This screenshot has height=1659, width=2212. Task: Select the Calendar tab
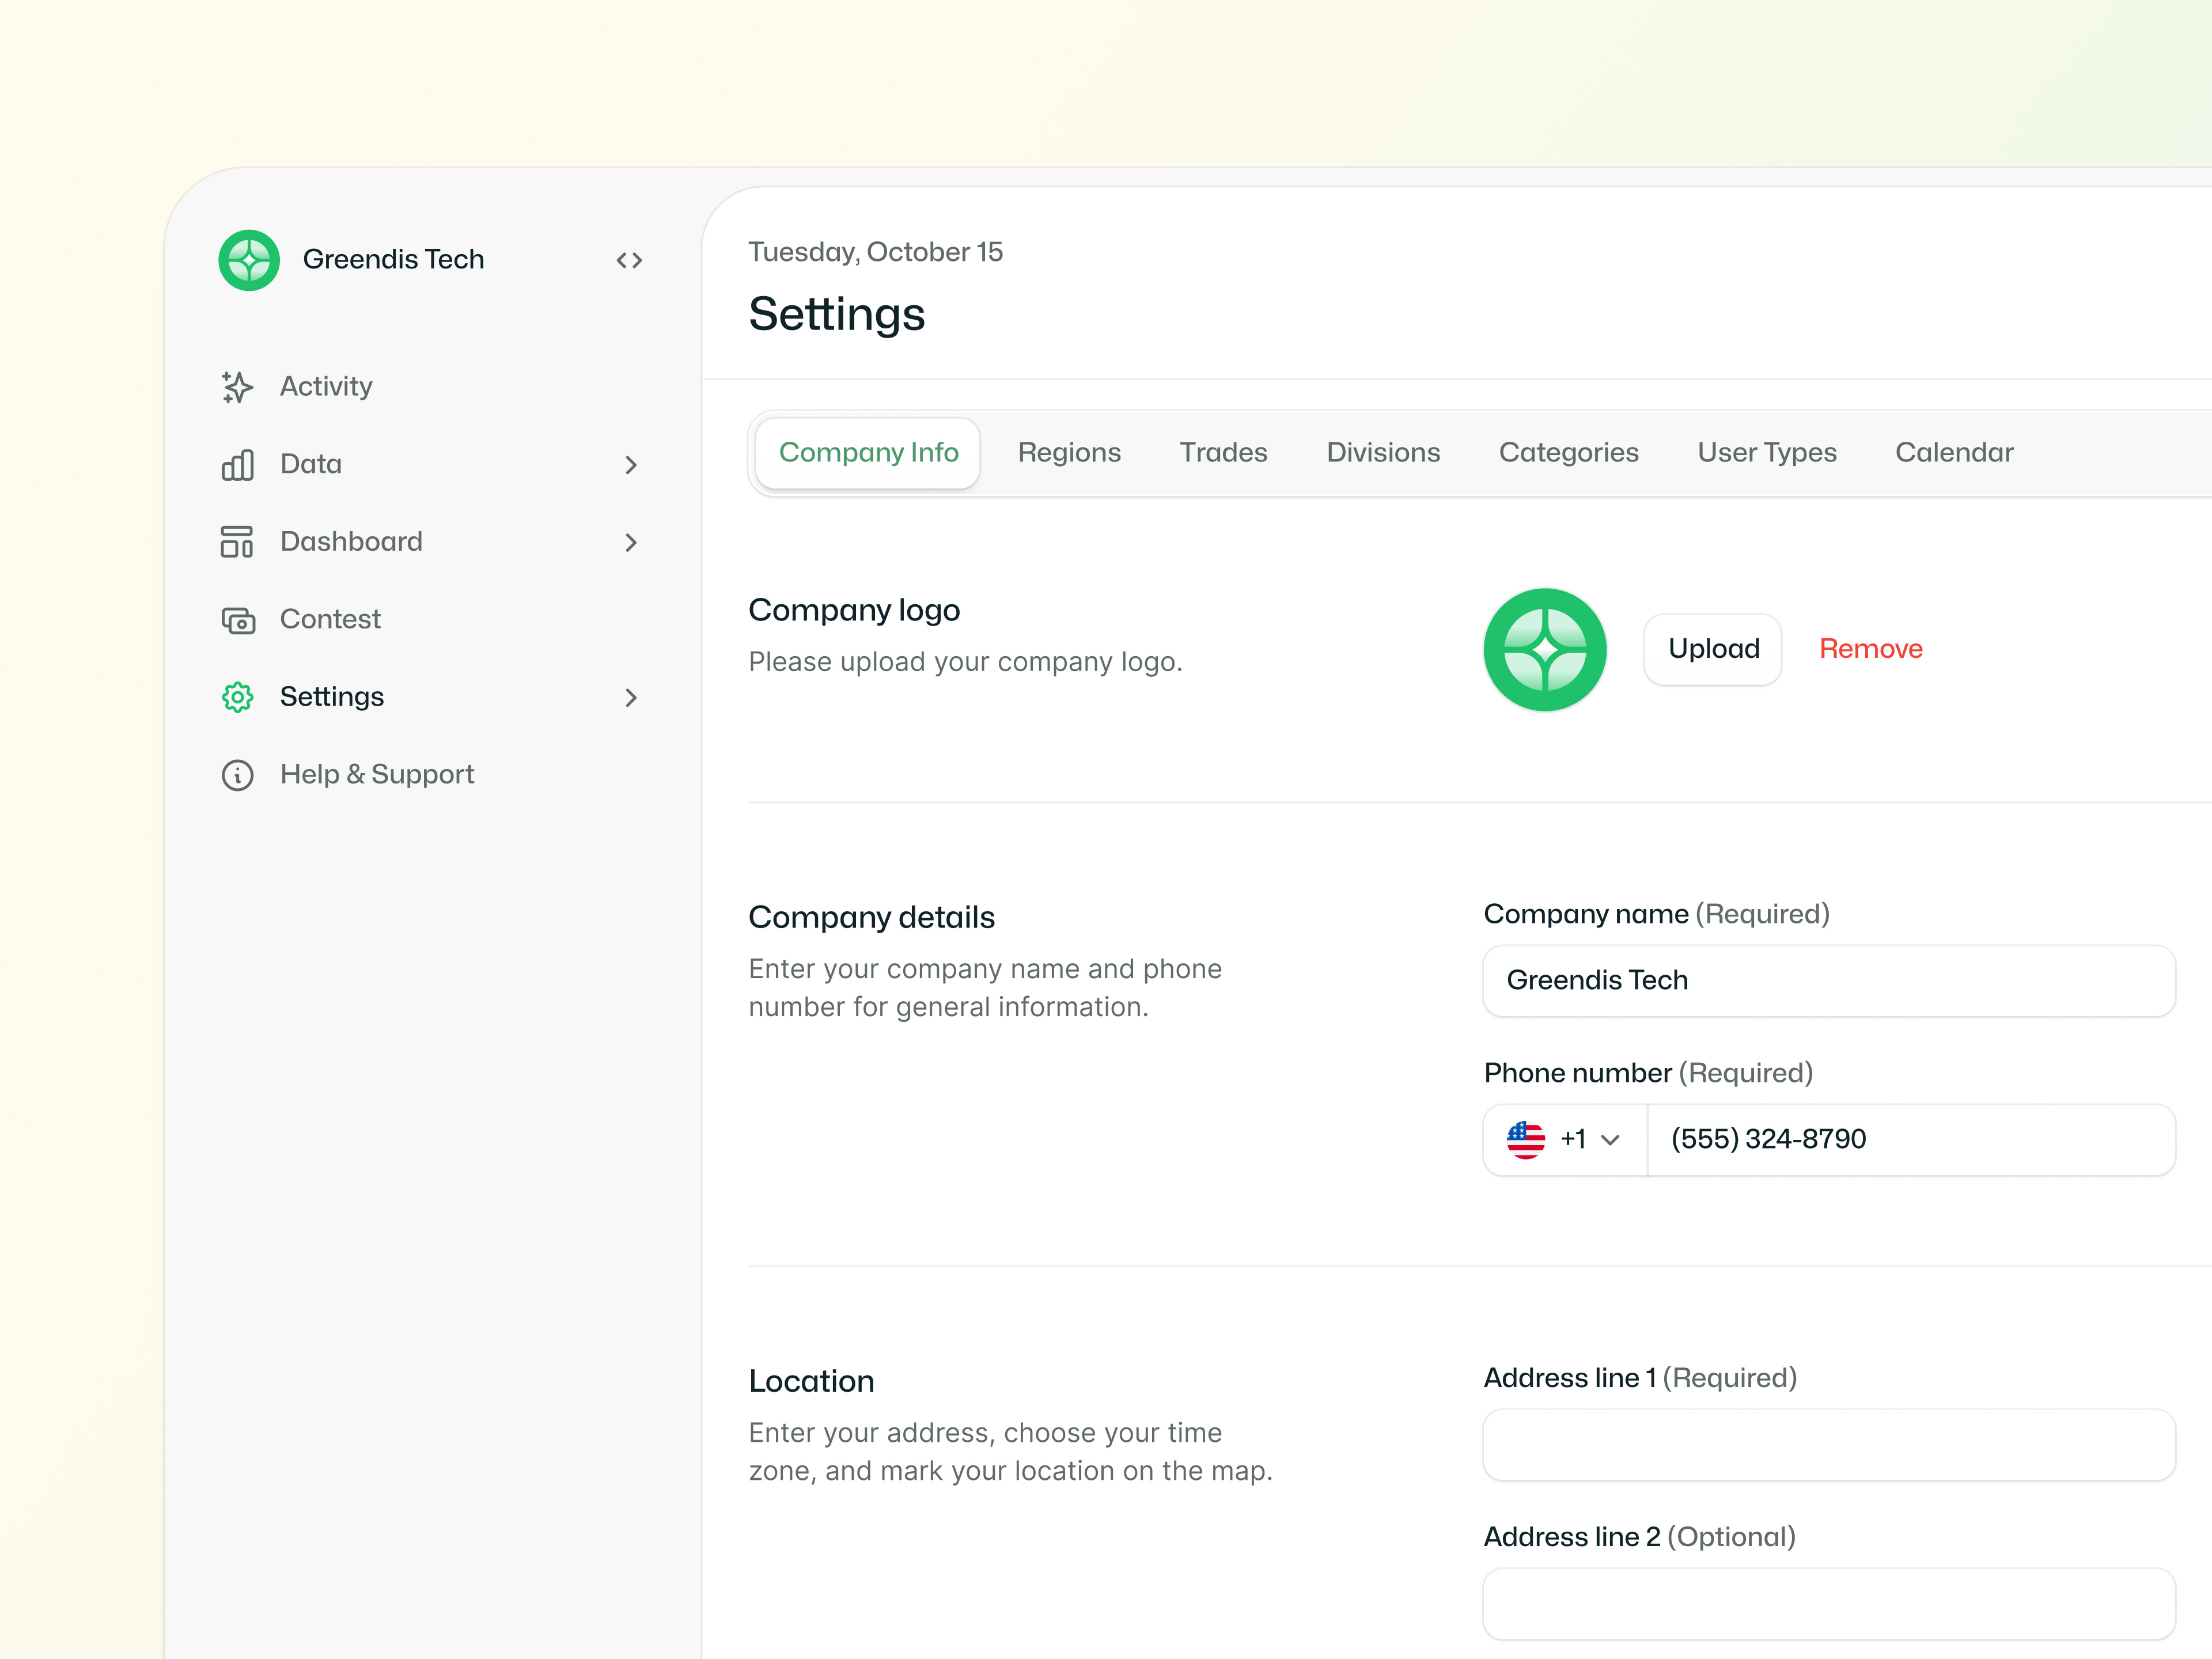pyautogui.click(x=1954, y=452)
